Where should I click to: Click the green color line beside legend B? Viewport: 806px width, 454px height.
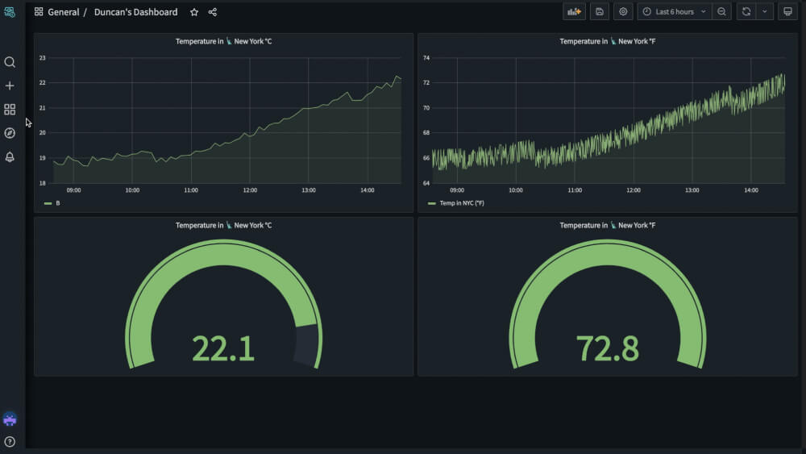48,203
